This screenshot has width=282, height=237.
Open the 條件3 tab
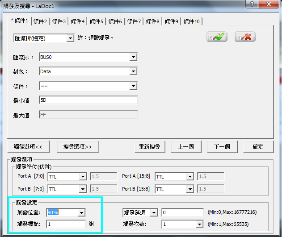coord(59,21)
